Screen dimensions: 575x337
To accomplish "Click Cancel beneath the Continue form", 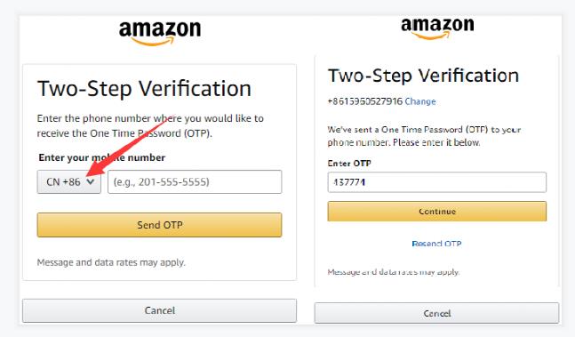I will point(436,313).
